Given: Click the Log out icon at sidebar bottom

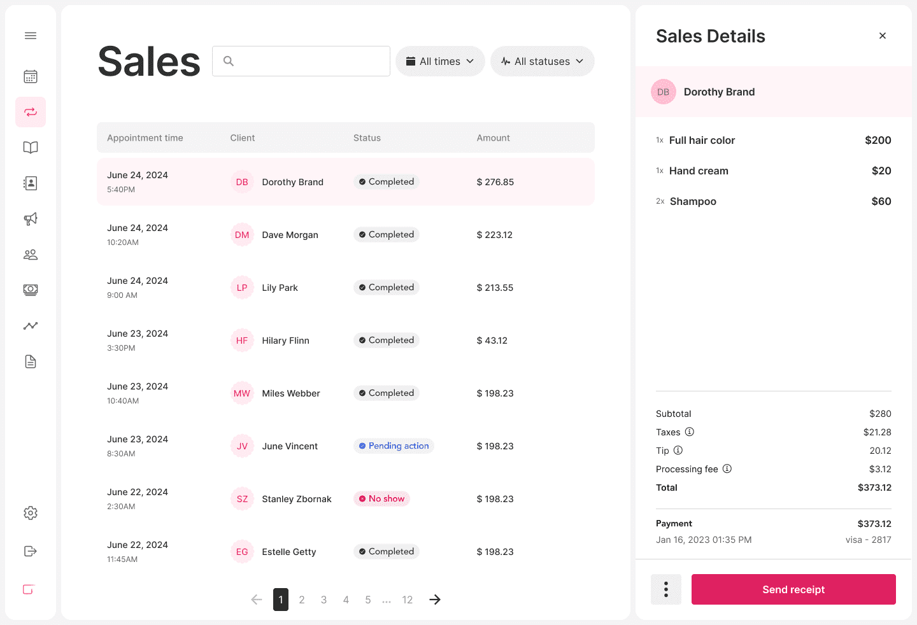Looking at the screenshot, I should (x=30, y=551).
